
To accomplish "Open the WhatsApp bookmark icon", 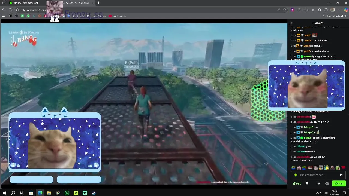I will (28, 16).
